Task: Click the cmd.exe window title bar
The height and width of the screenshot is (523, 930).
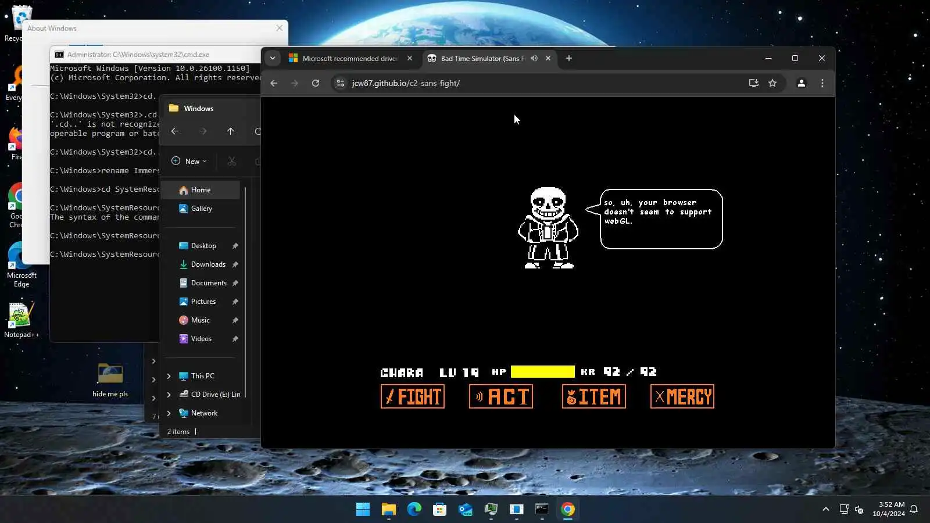Action: [x=155, y=55]
